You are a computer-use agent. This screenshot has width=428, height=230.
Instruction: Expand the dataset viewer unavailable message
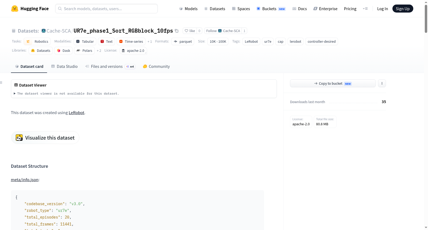click(x=66, y=93)
